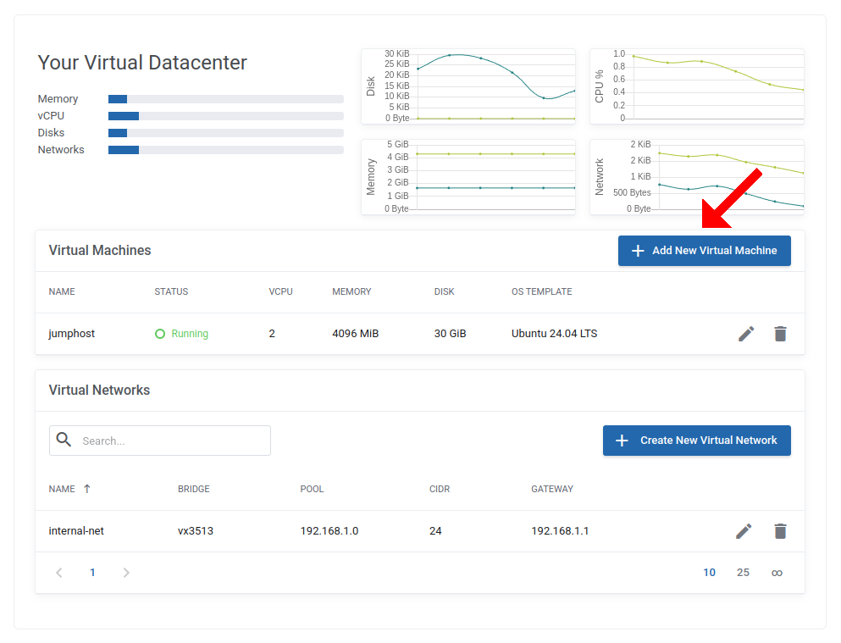Click the BRIDGE column header
This screenshot has height=643, width=841.
pos(194,489)
